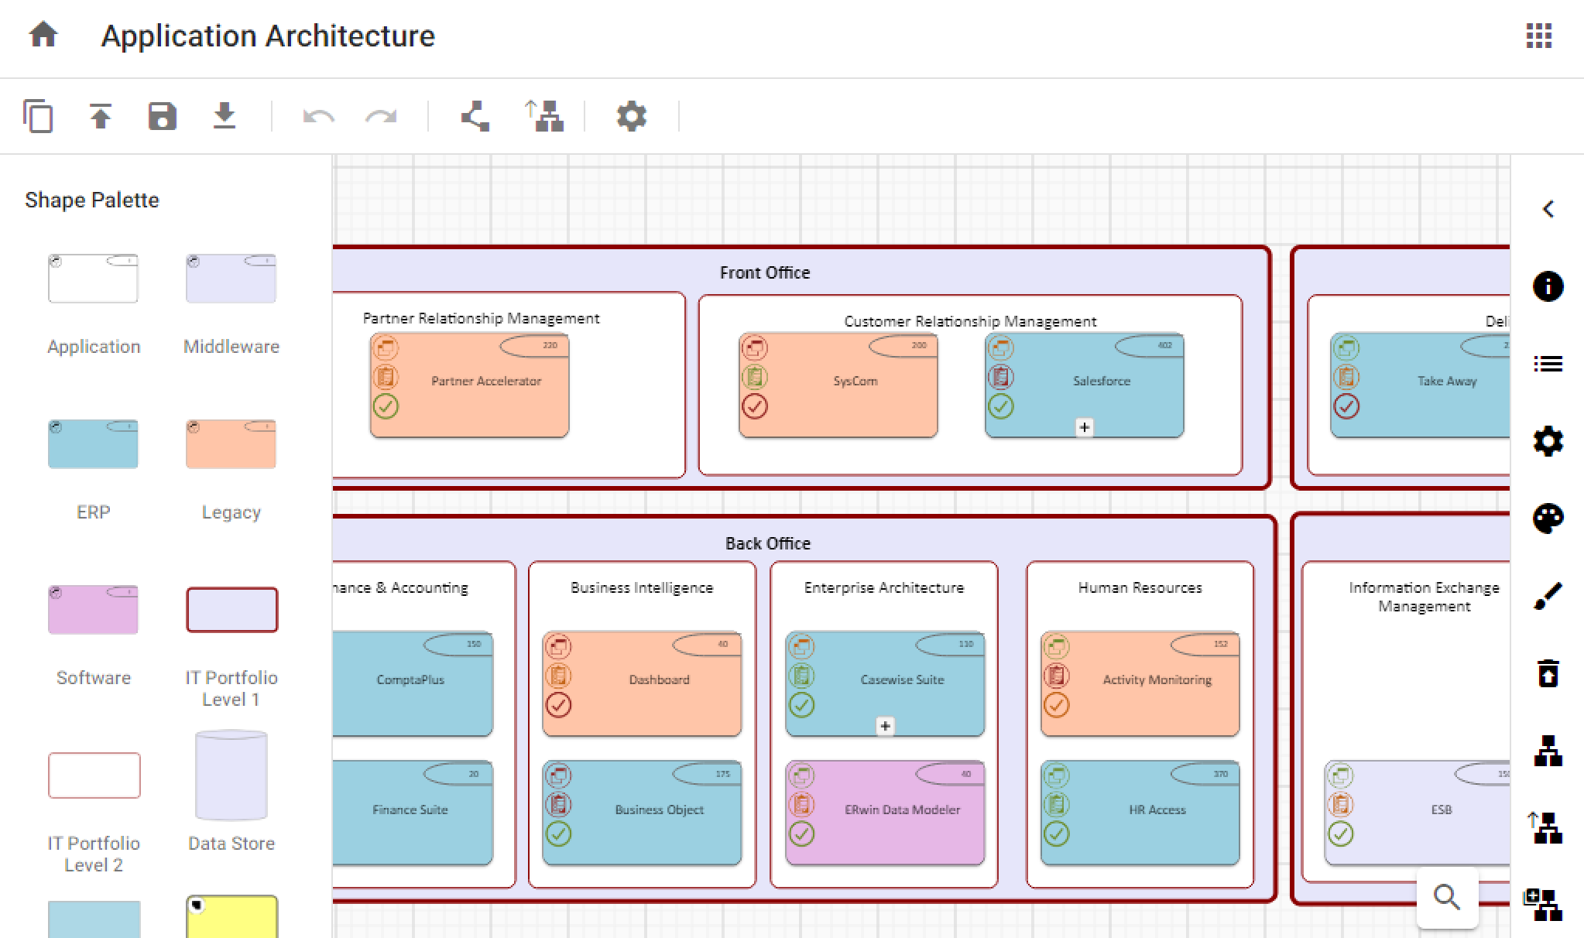Open the info panel icon

click(x=1548, y=286)
